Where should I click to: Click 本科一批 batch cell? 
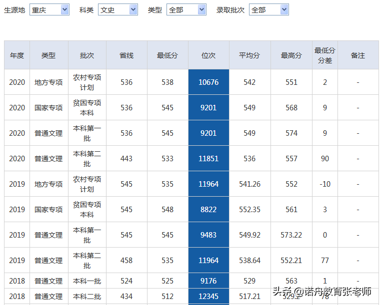point(87,281)
